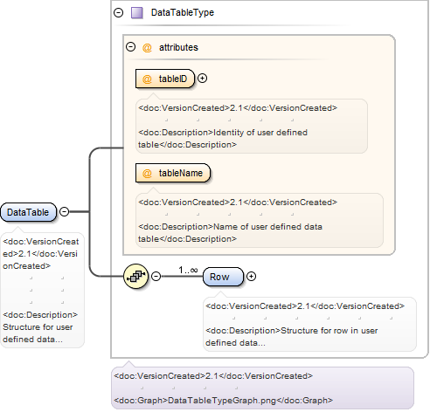Click the orange @ icon beside attributes
Viewport: 430px width, 412px height.
147,47
